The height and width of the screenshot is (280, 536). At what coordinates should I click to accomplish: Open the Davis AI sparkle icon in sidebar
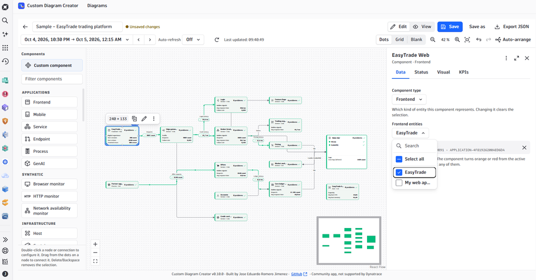point(5,34)
